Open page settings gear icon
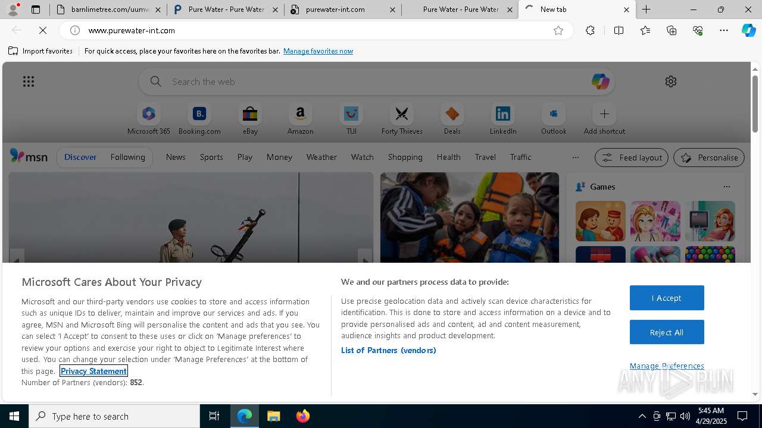The height and width of the screenshot is (428, 762). click(x=671, y=81)
